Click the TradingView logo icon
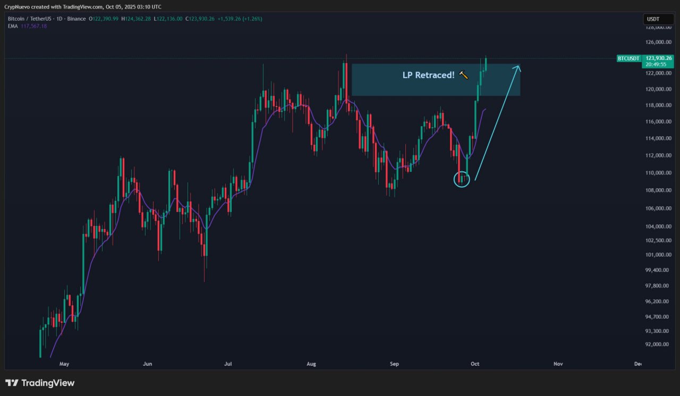Image resolution: width=680 pixels, height=396 pixels. tap(12, 383)
